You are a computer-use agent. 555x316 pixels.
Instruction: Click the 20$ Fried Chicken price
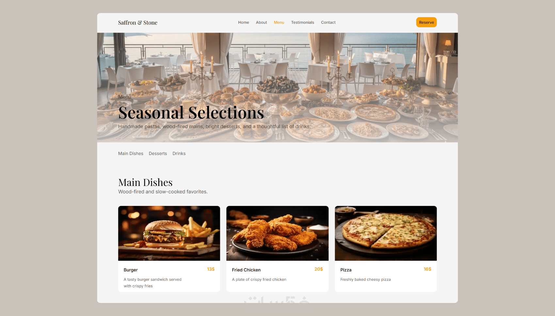click(x=319, y=269)
